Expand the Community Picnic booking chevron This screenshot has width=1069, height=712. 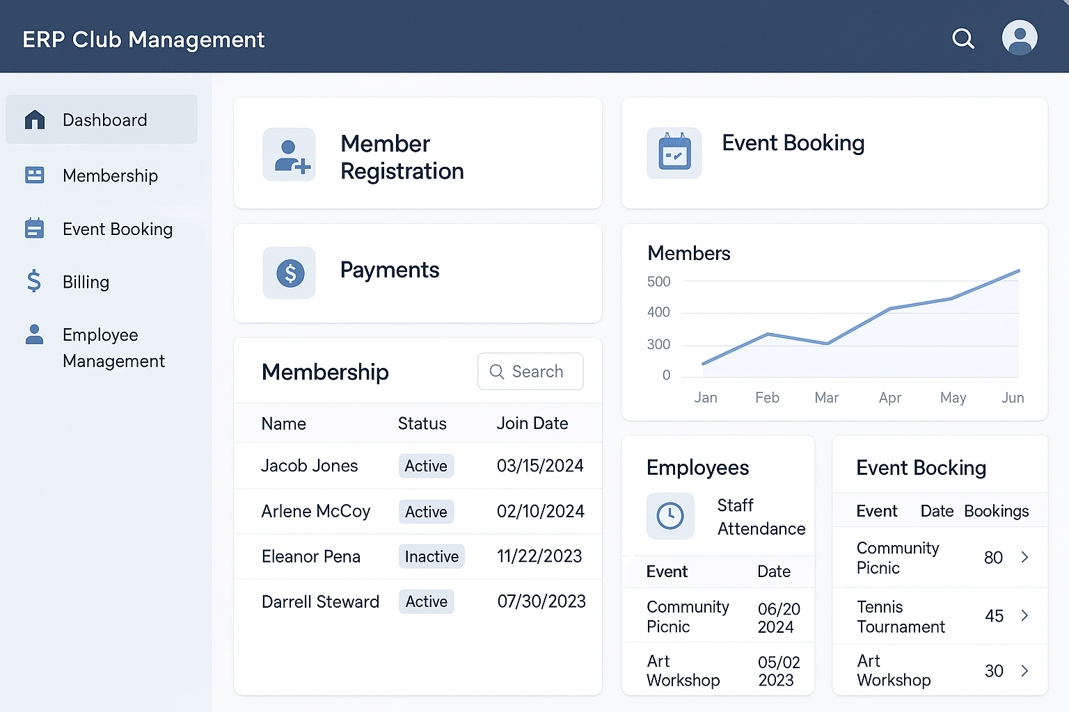pos(1024,557)
